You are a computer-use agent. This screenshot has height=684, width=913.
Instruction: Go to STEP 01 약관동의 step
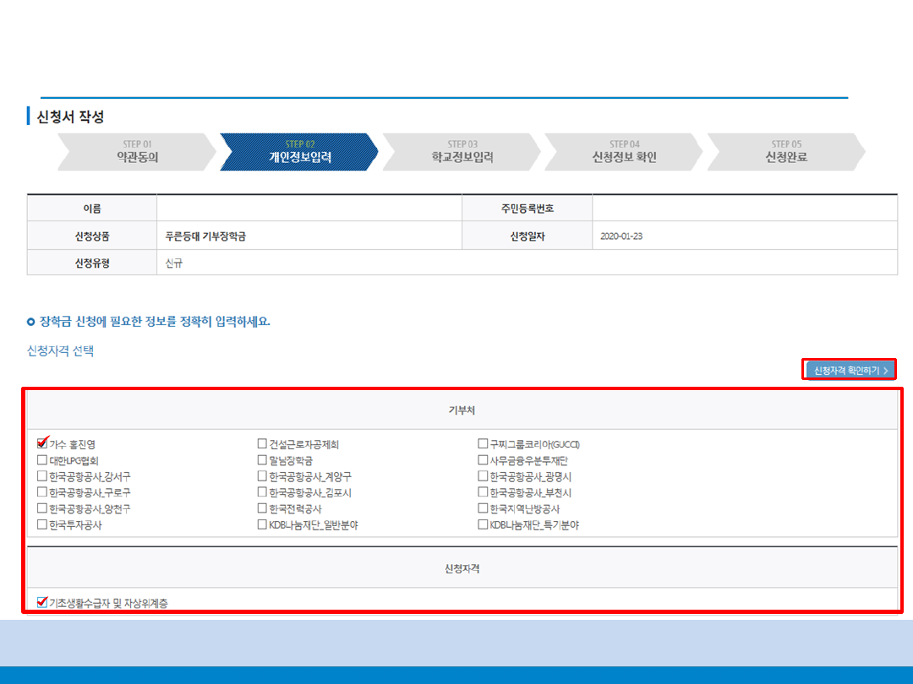click(136, 152)
